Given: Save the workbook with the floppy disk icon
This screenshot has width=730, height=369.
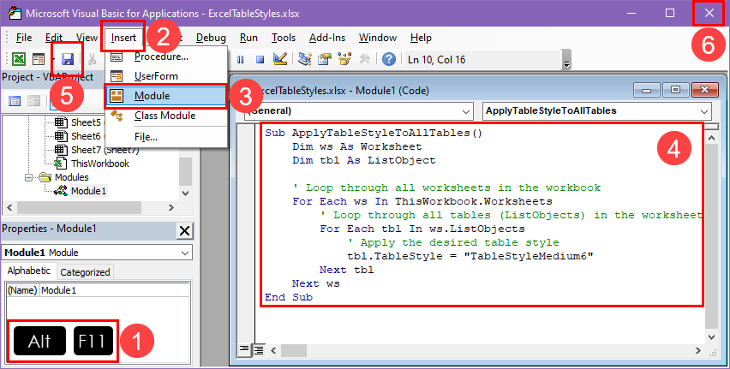Looking at the screenshot, I should 68,59.
